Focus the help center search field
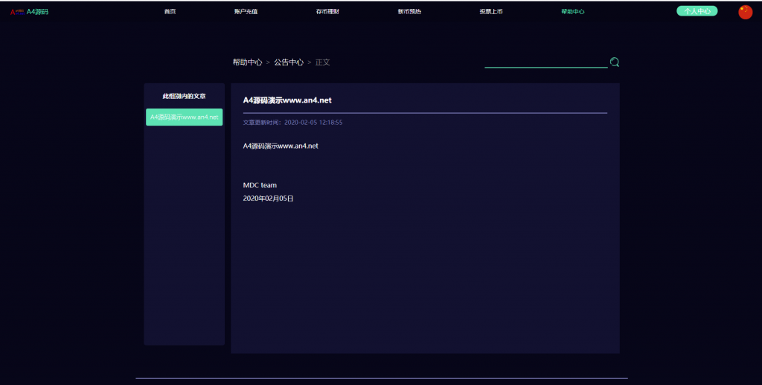The image size is (762, 385). click(x=545, y=62)
